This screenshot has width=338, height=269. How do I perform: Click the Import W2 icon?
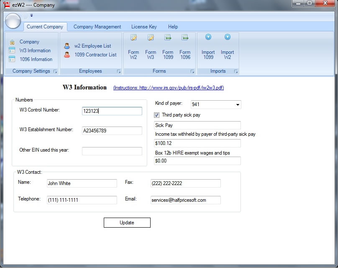coord(228,37)
